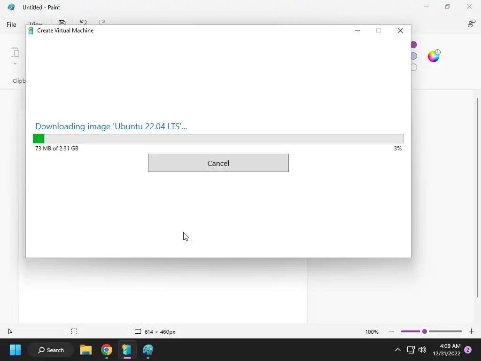
Task: Open the Edit colors wheel in Paint
Action: 434,56
